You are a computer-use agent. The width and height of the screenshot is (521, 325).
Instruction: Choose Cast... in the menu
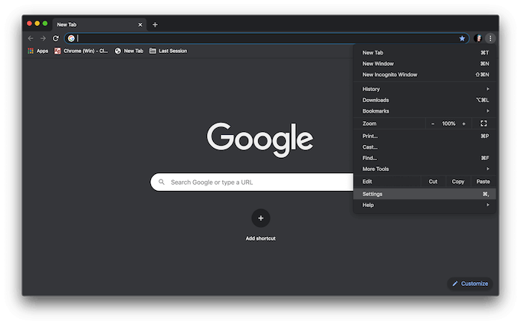click(424, 147)
